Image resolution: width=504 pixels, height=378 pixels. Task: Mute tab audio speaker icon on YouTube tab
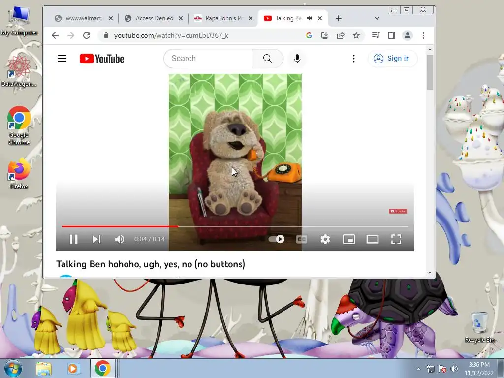click(x=309, y=18)
